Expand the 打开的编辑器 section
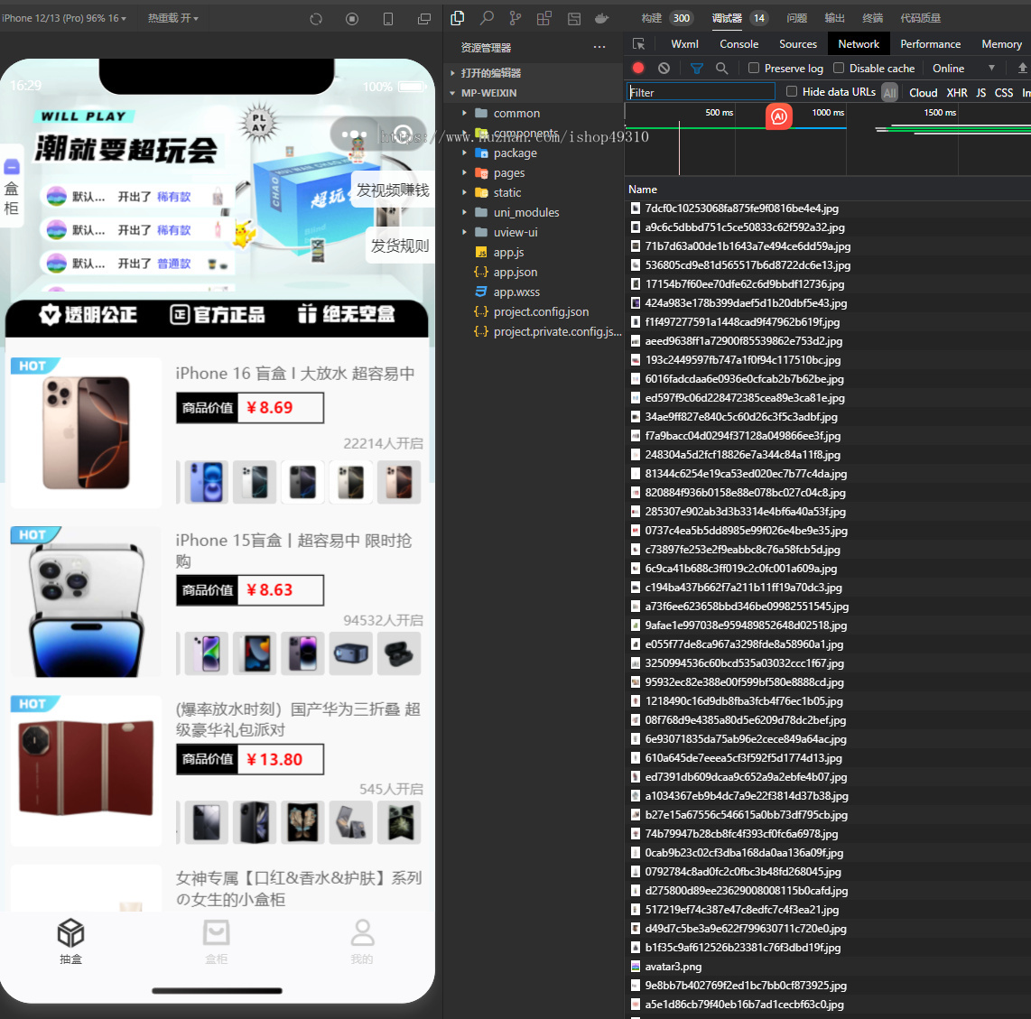This screenshot has width=1031, height=1019. [490, 73]
